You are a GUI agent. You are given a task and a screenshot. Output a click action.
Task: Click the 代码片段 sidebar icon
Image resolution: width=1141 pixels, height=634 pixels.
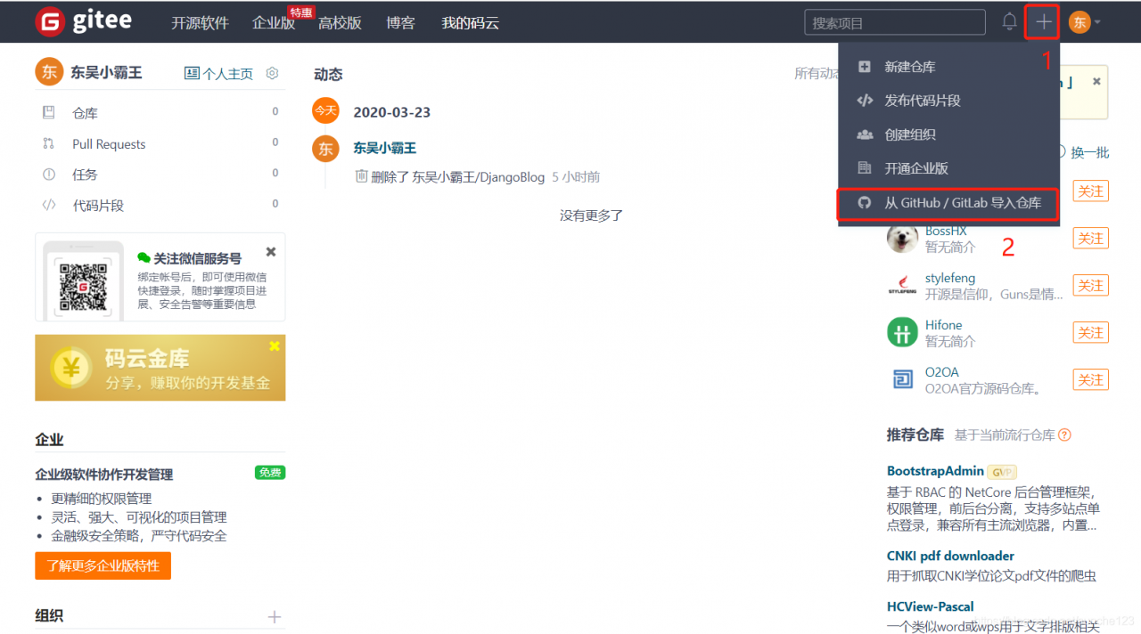point(49,205)
